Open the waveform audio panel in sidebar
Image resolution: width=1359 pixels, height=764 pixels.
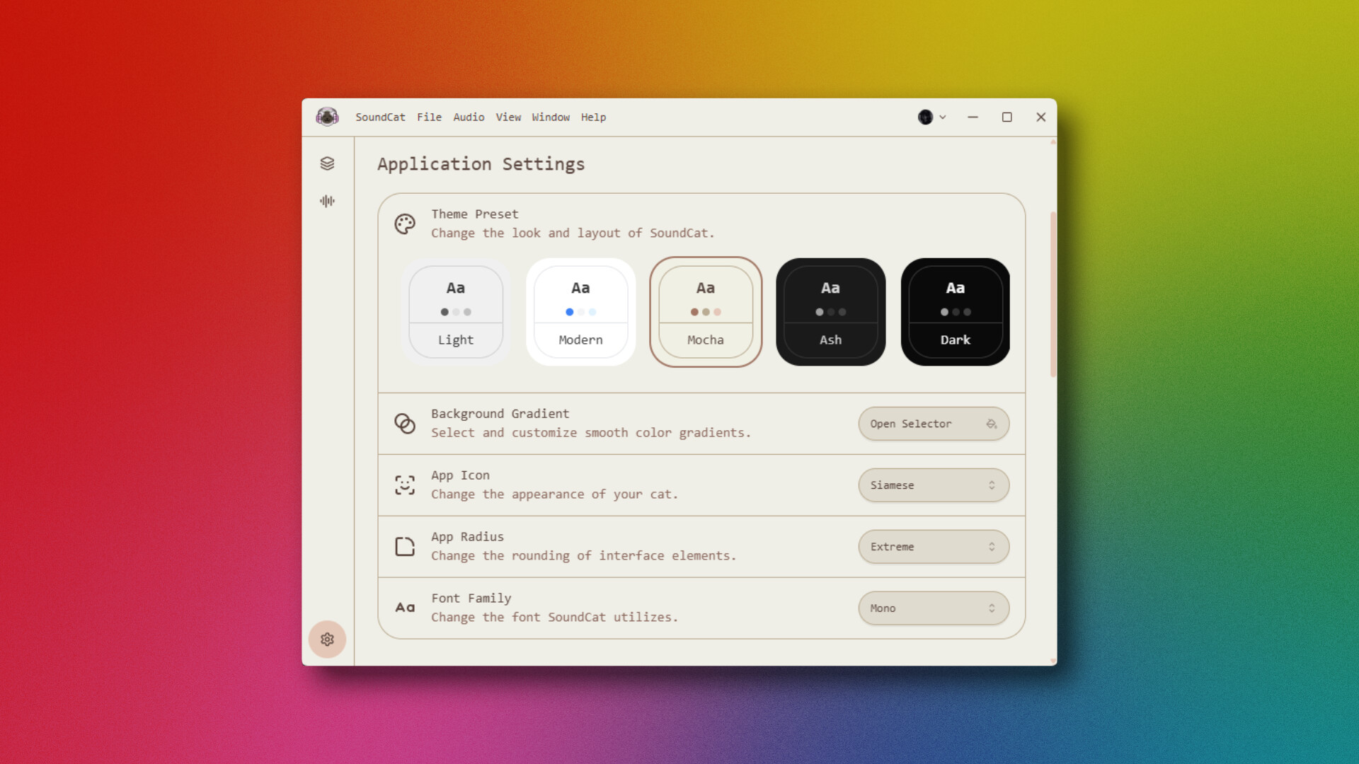(327, 201)
